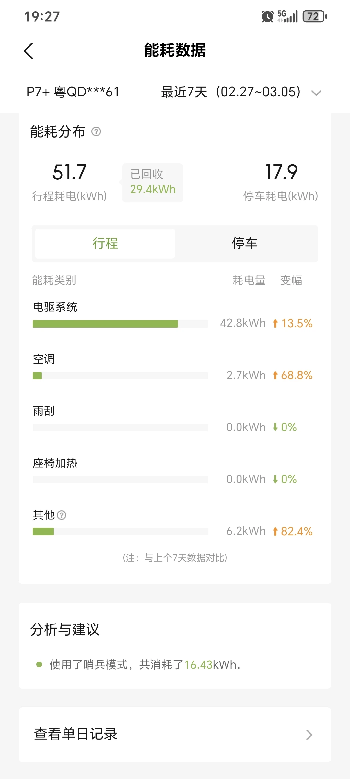Tap the 16.43 sentry mode consumption value
The width and height of the screenshot is (350, 779).
click(x=198, y=665)
